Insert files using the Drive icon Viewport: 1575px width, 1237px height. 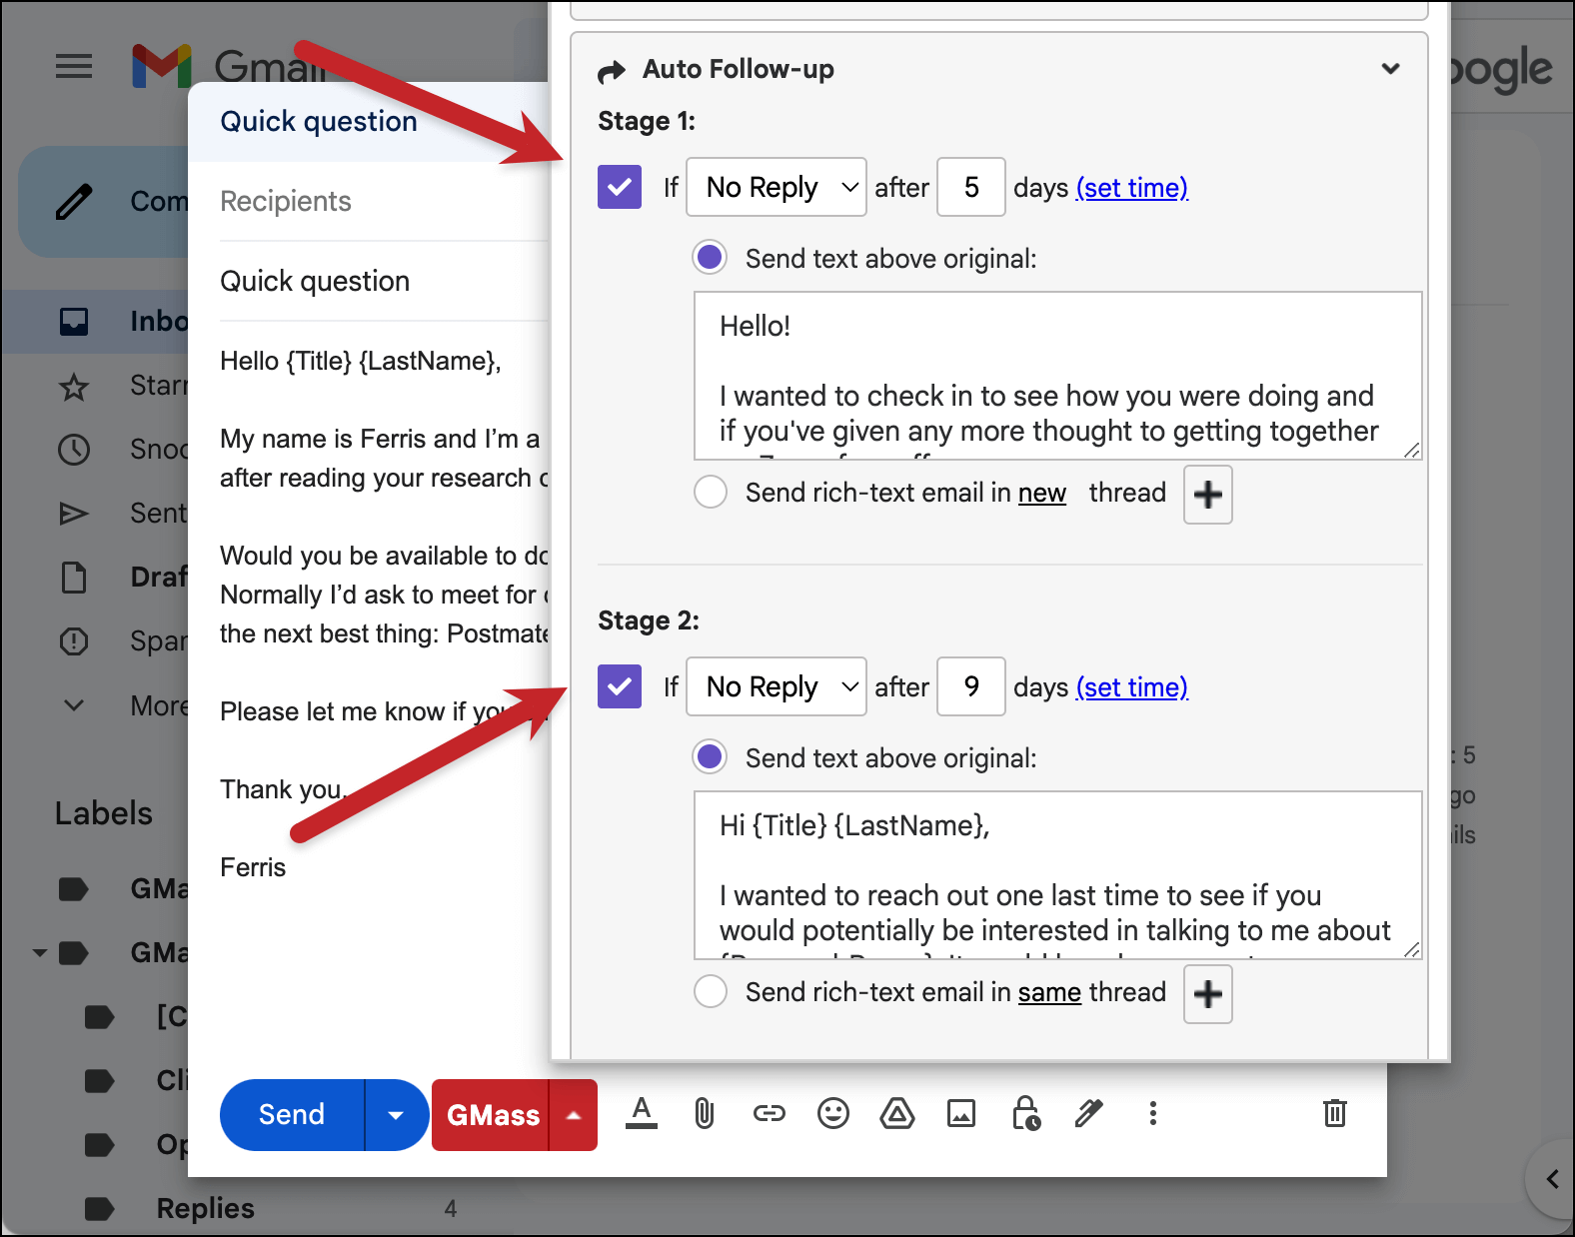pos(897,1113)
